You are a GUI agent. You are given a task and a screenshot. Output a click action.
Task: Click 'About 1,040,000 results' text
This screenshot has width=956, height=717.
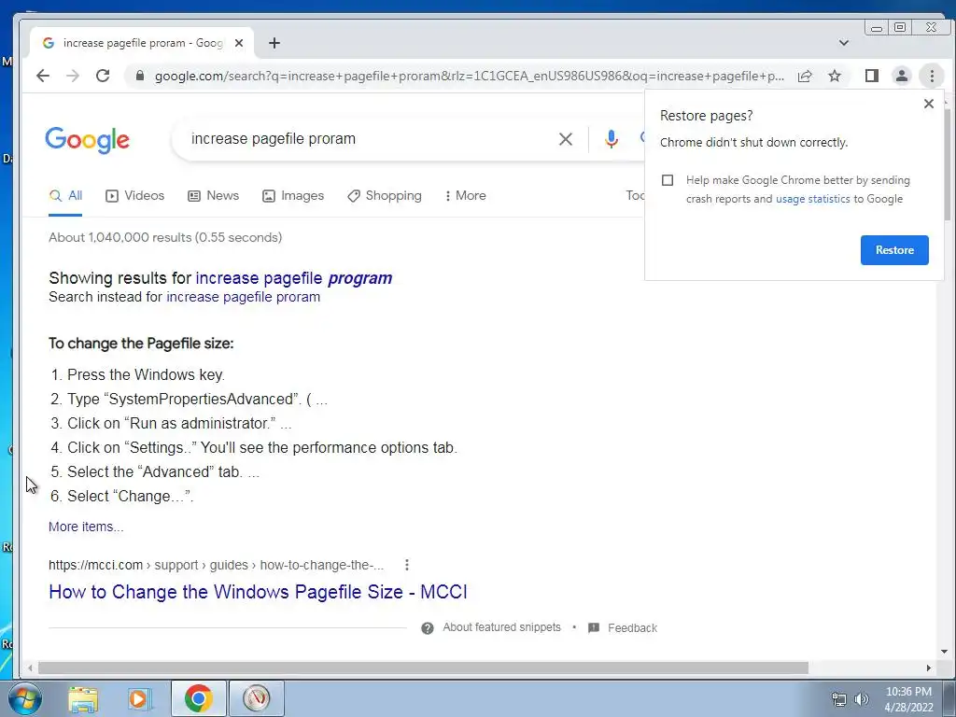point(165,238)
